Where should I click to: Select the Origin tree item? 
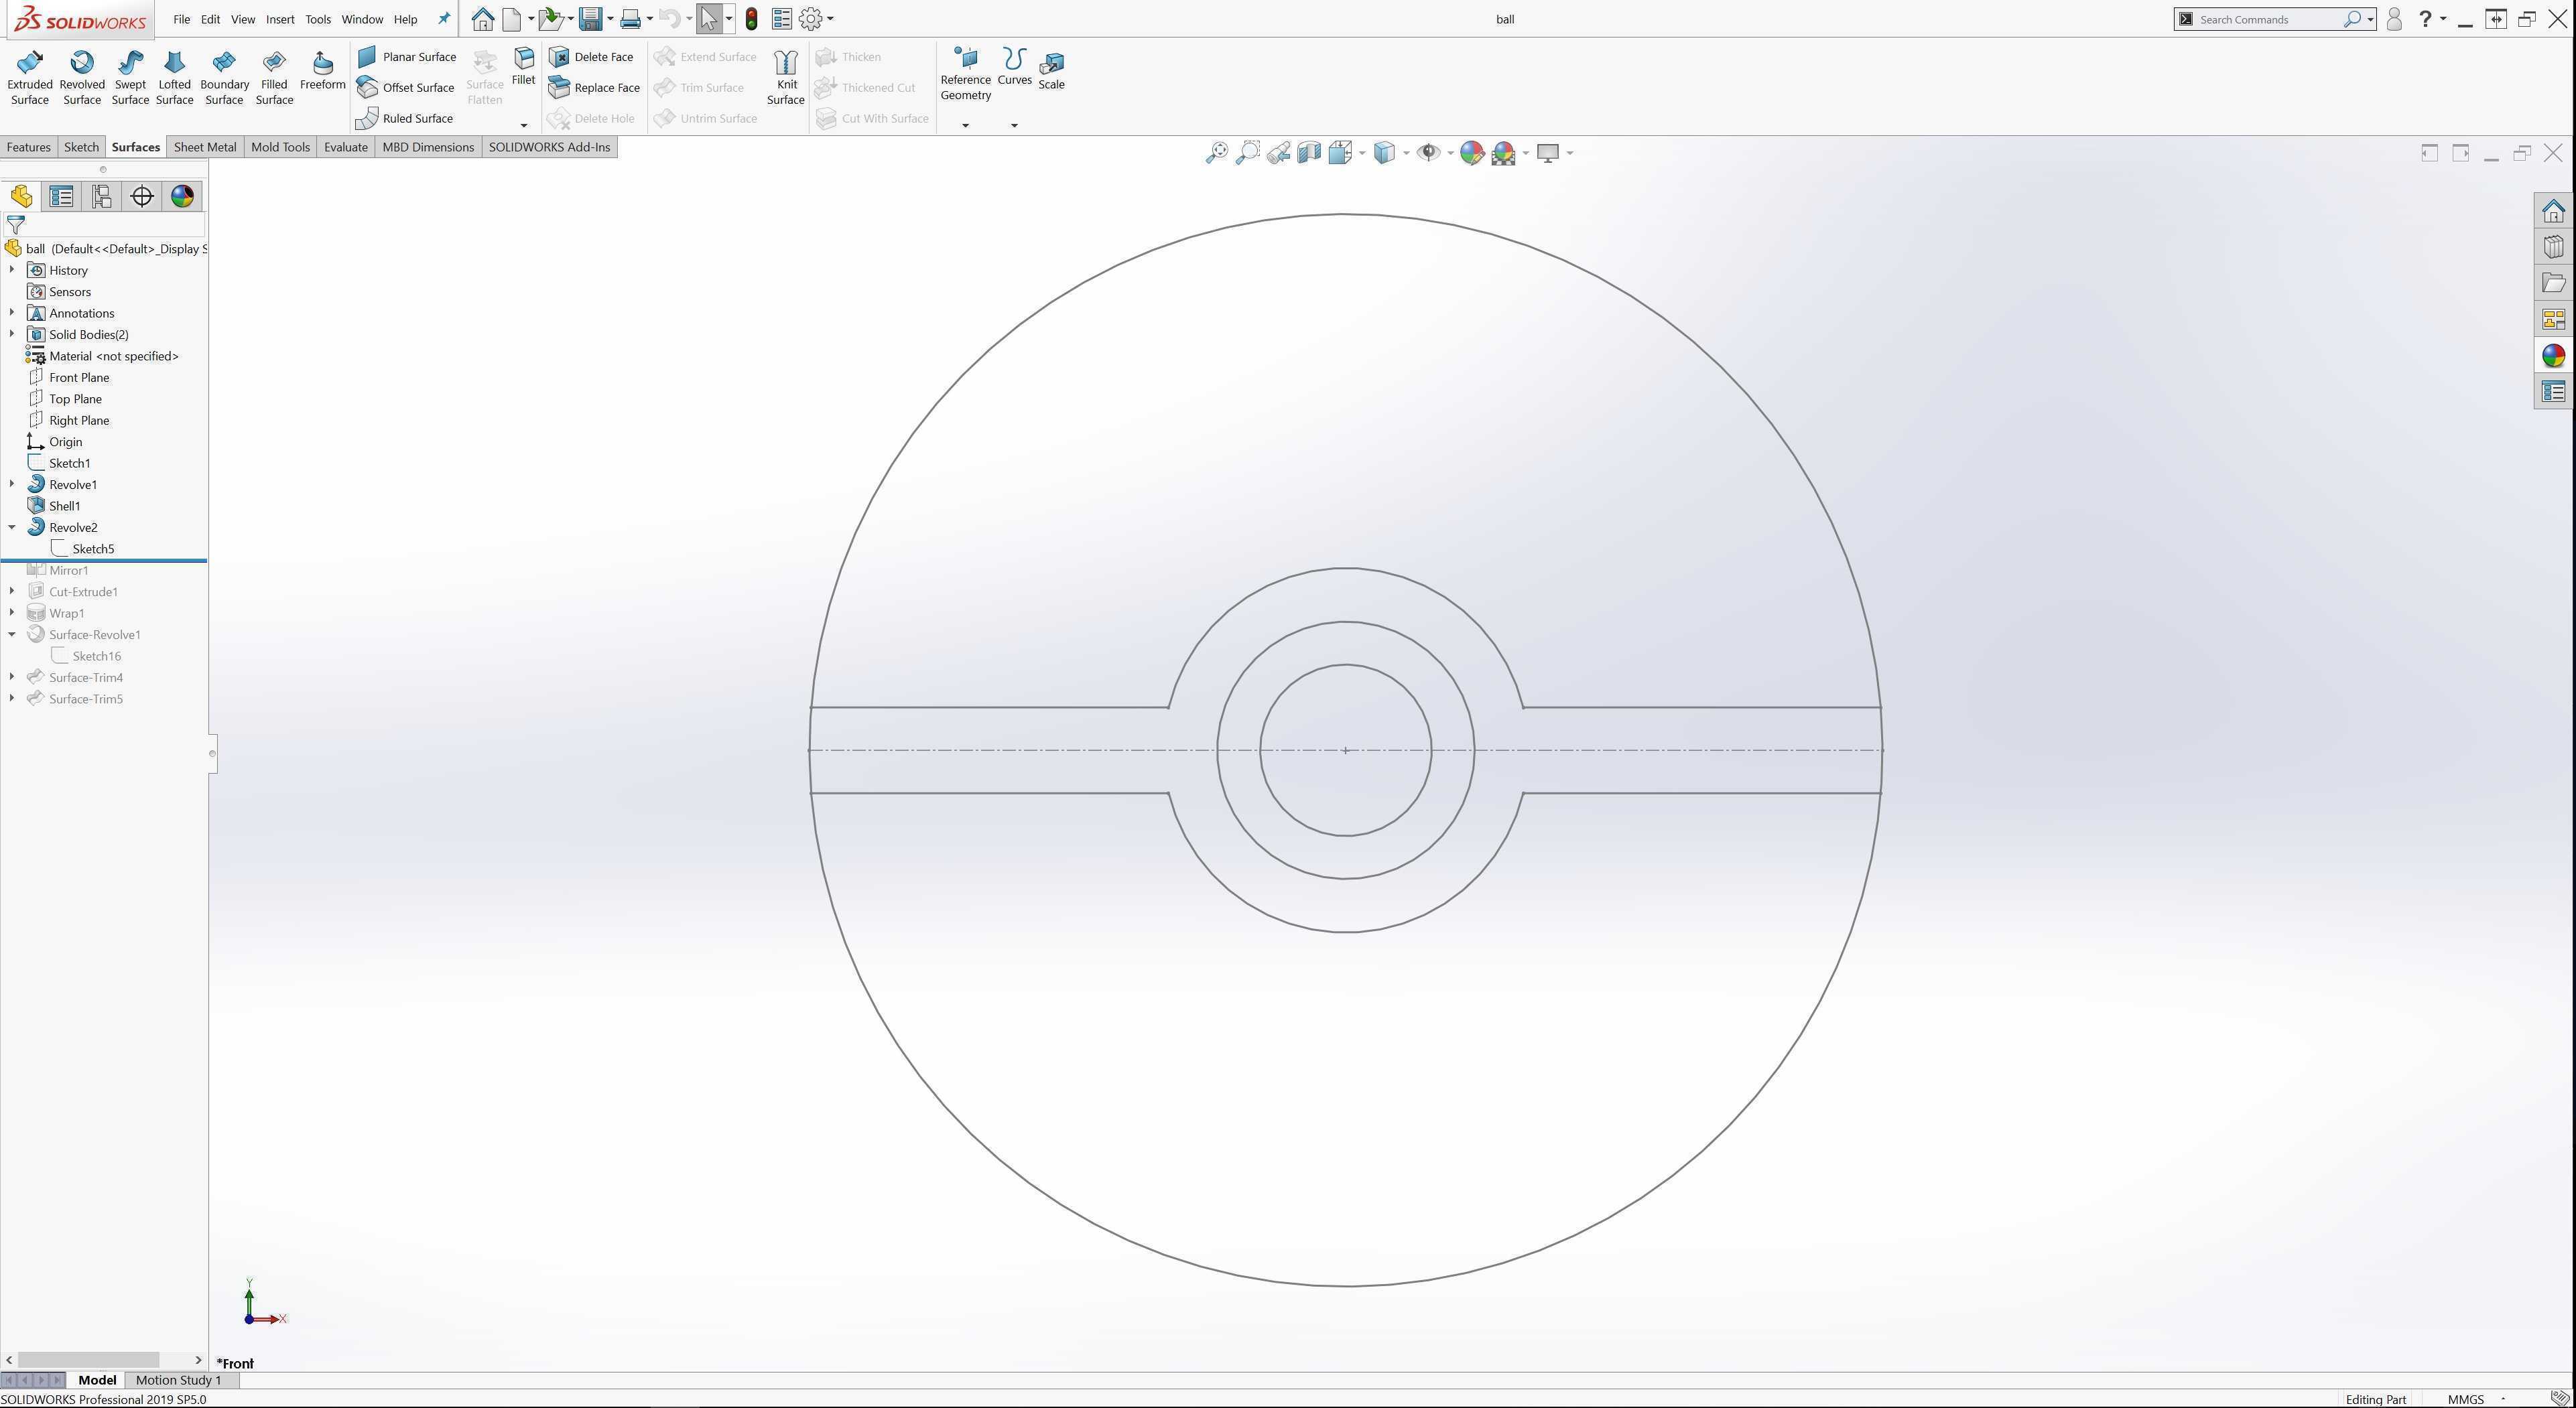tap(65, 441)
